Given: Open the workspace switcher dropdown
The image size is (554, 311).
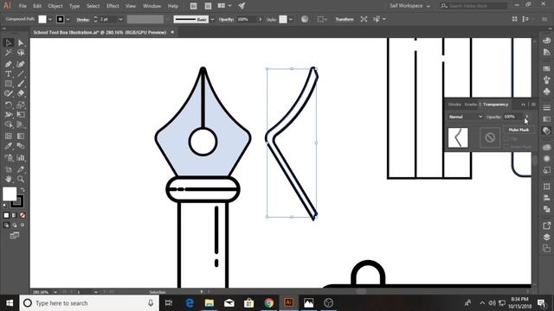Looking at the screenshot, I should 409,6.
